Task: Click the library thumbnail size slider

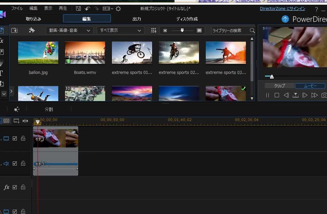Action: (182, 30)
